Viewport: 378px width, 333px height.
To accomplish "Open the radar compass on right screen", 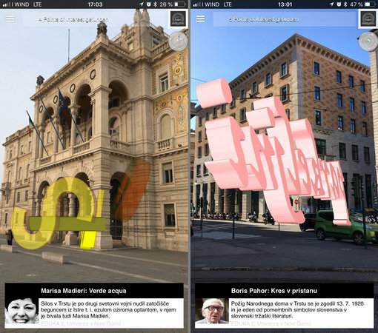I will tap(368, 41).
